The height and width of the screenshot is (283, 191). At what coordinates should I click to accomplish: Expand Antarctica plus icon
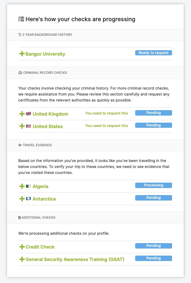22,199
